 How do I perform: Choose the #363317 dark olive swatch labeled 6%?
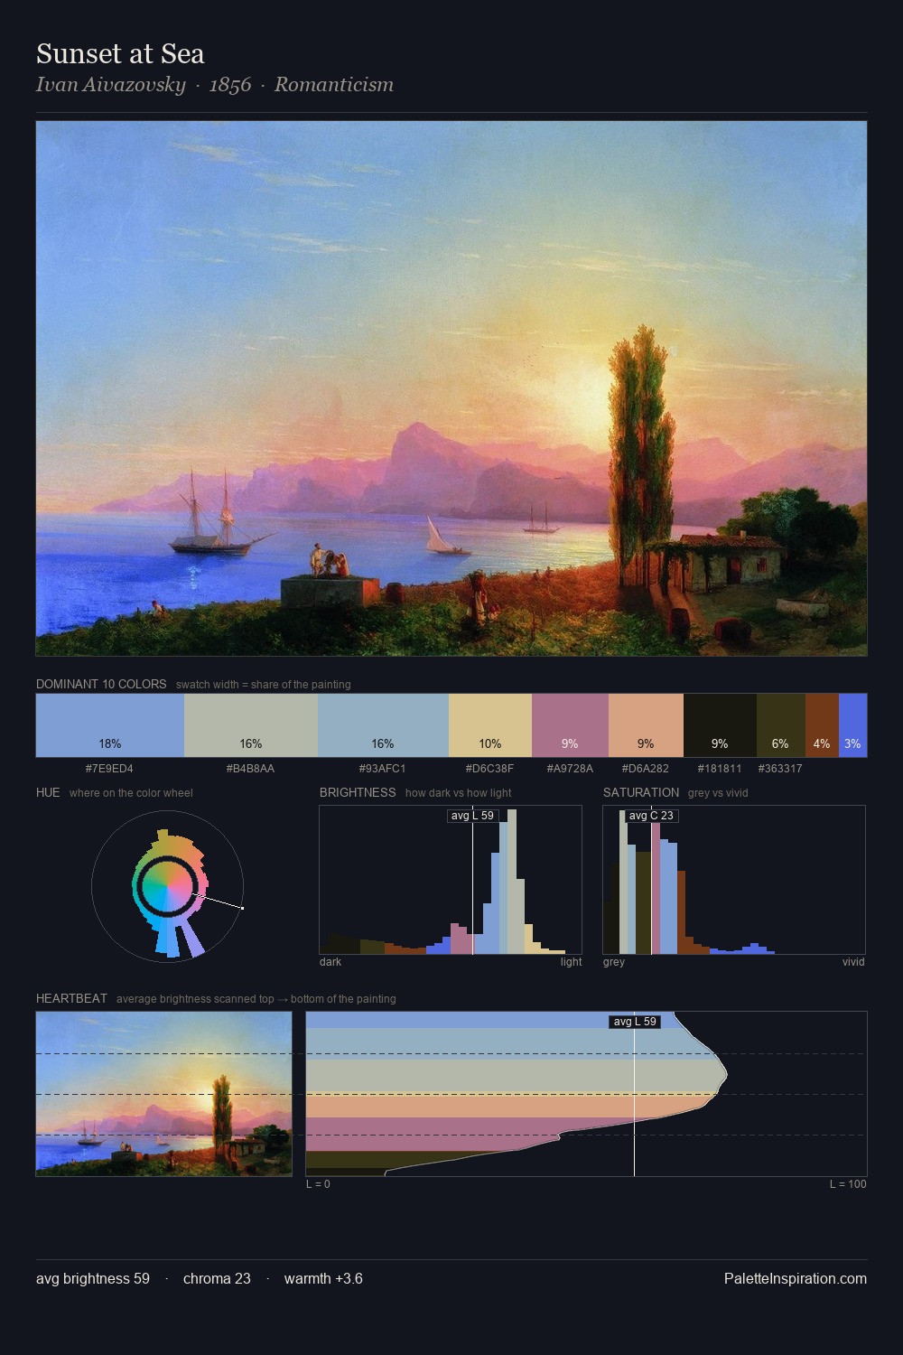[780, 725]
